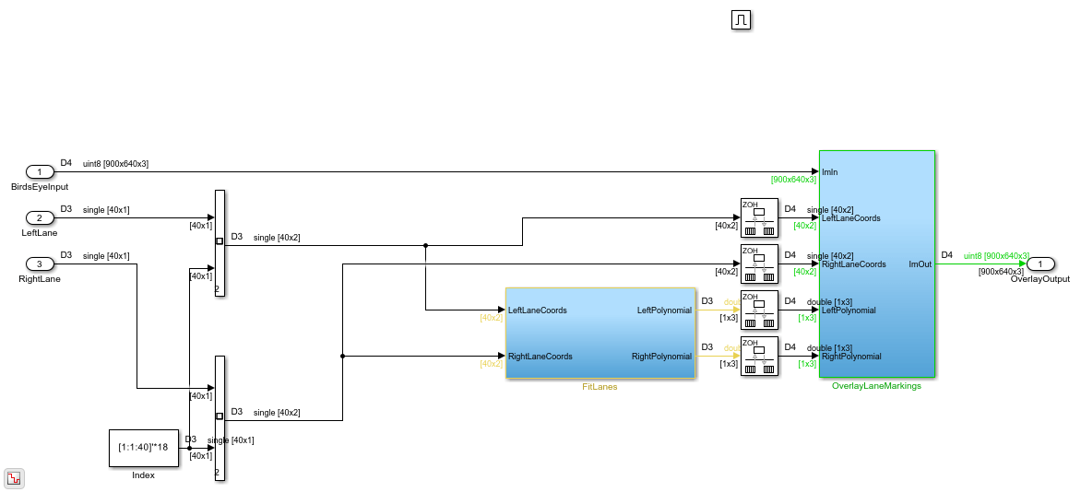Screen dimensions: 1081x492
Task: Click the OverlayLaneMarkings block name label
Action: point(877,386)
